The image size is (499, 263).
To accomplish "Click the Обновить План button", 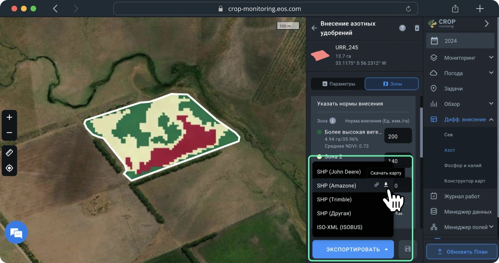I will (462, 252).
